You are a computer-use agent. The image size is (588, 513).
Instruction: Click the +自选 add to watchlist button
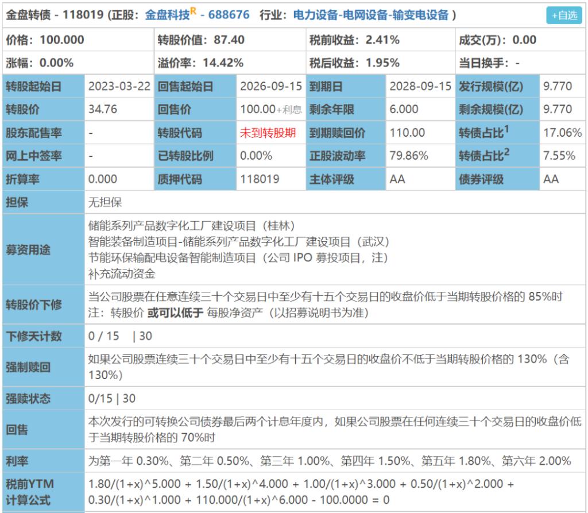pyautogui.click(x=564, y=16)
